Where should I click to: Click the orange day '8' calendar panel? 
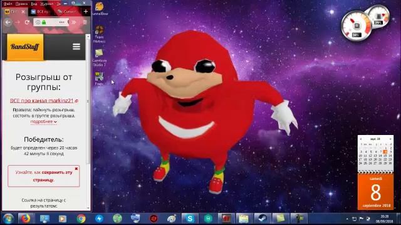coord(375,192)
